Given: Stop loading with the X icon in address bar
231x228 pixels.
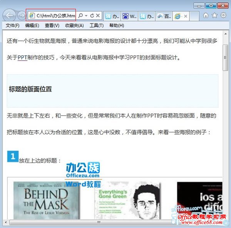Looking at the screenshot, I should [x=98, y=15].
